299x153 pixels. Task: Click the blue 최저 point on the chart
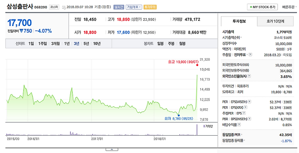pos(179,115)
